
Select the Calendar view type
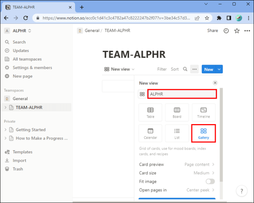point(150,133)
